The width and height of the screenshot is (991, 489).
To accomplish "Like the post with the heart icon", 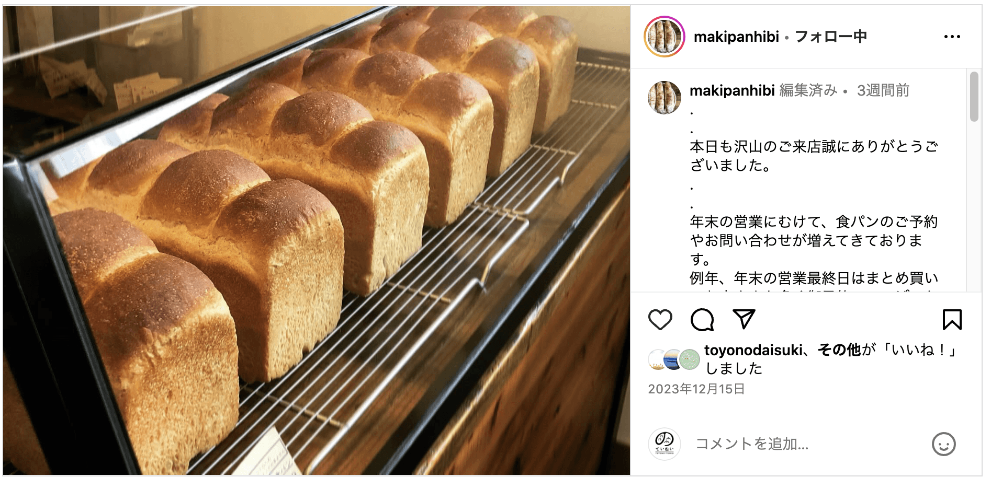I will [x=660, y=320].
